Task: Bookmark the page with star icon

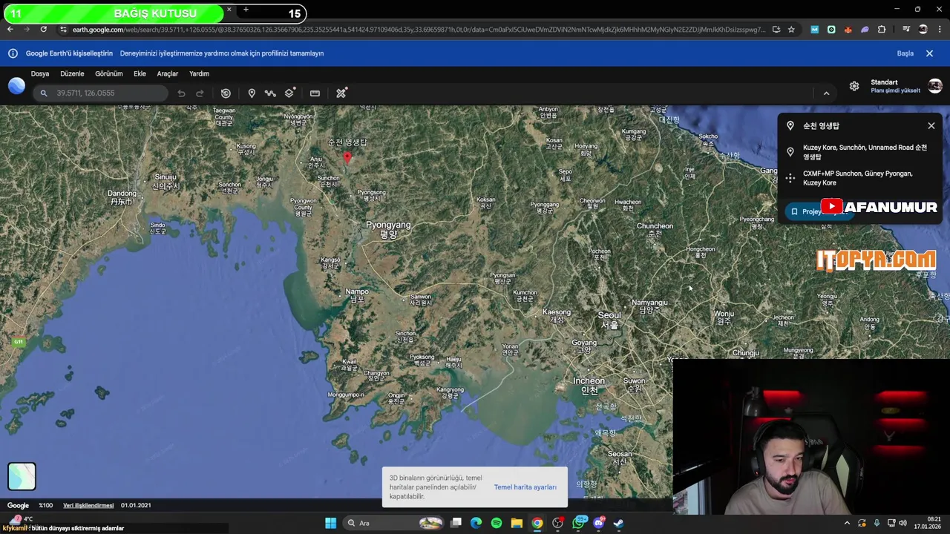Action: (x=791, y=30)
